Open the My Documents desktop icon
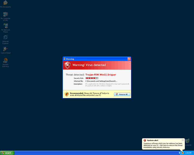194x155 pixels. coord(5,3)
